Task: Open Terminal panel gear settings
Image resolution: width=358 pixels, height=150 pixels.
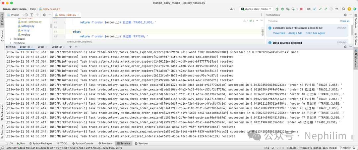Action: tap(345, 47)
